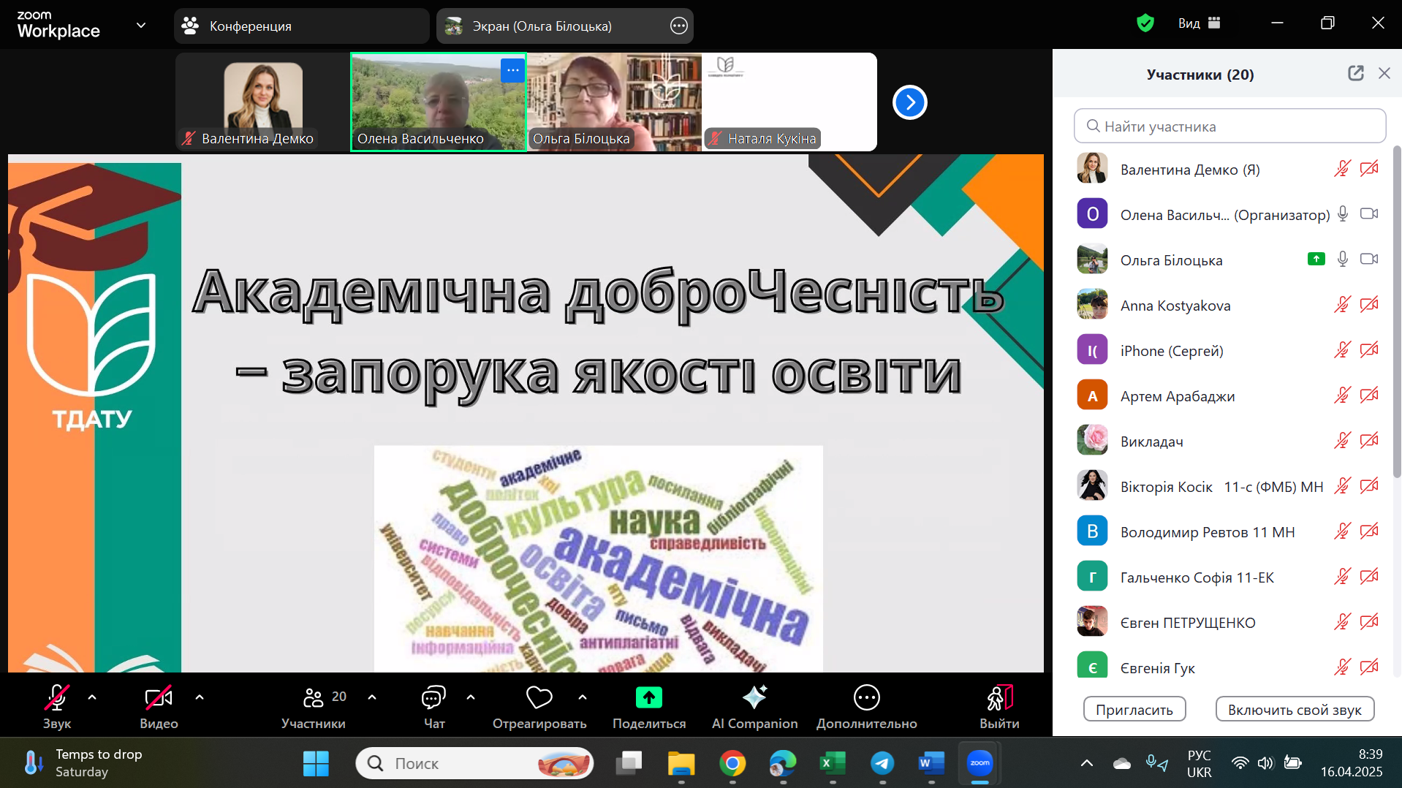Switch to the Конференция tab

301,26
